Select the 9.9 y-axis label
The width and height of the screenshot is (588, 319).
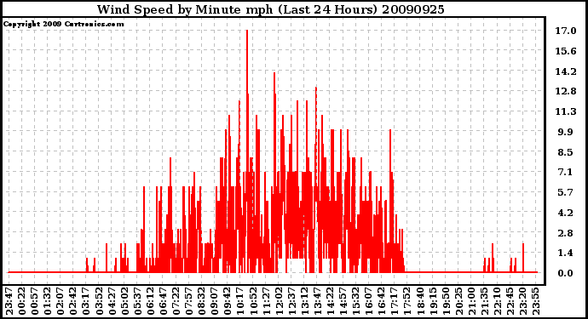[566, 132]
